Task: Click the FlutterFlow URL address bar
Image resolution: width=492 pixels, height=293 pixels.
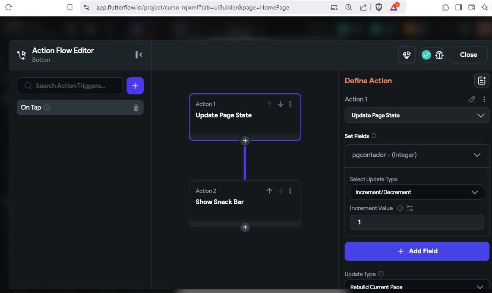Action: tap(192, 7)
